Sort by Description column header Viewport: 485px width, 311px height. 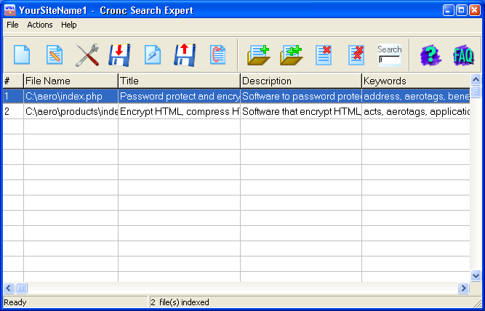click(x=301, y=81)
